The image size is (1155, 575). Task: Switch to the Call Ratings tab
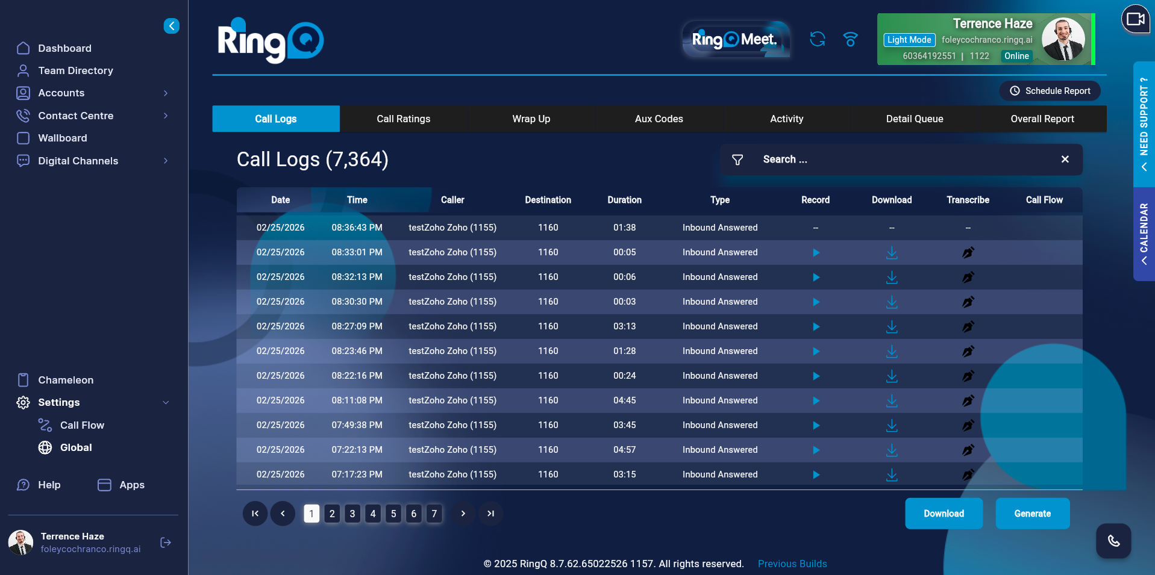tap(403, 119)
